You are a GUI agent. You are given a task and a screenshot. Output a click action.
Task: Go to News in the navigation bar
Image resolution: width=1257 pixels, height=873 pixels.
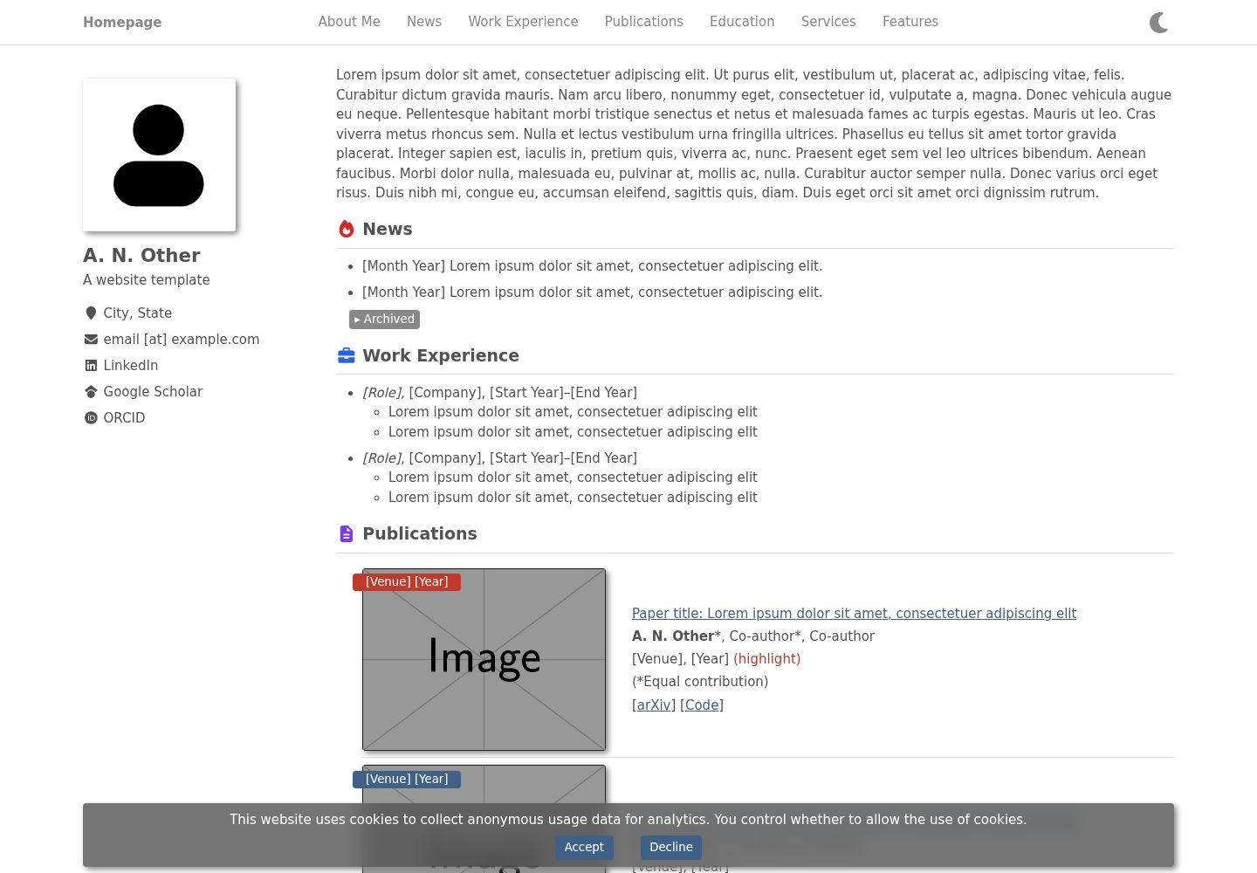424,22
